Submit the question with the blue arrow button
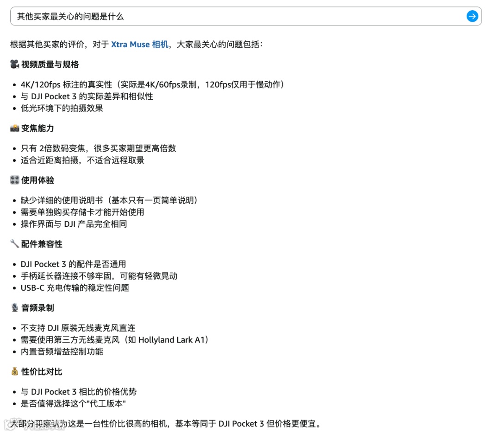This screenshot has width=500, height=434. [472, 16]
